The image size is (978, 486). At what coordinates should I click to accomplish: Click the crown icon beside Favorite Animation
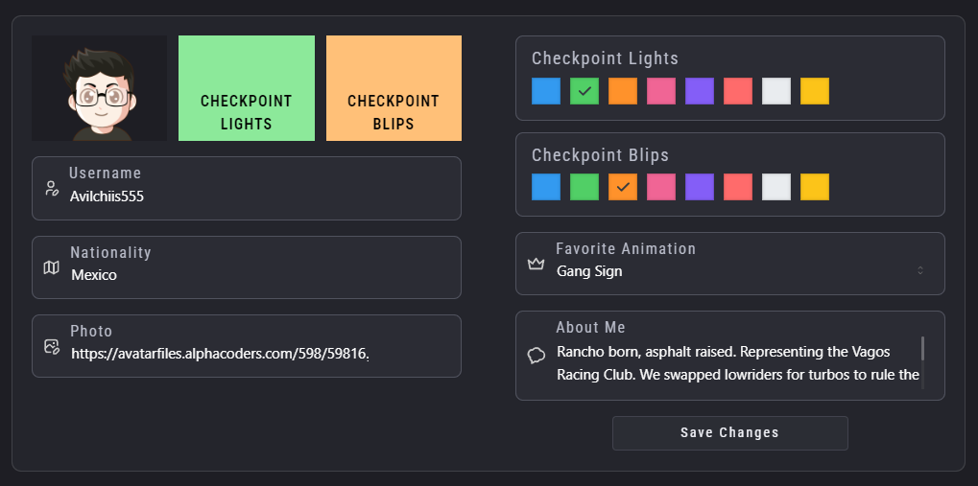click(x=537, y=264)
